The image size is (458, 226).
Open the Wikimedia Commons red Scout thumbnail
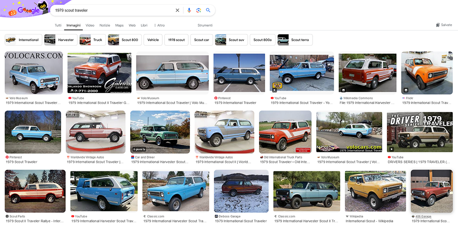pos(368,73)
